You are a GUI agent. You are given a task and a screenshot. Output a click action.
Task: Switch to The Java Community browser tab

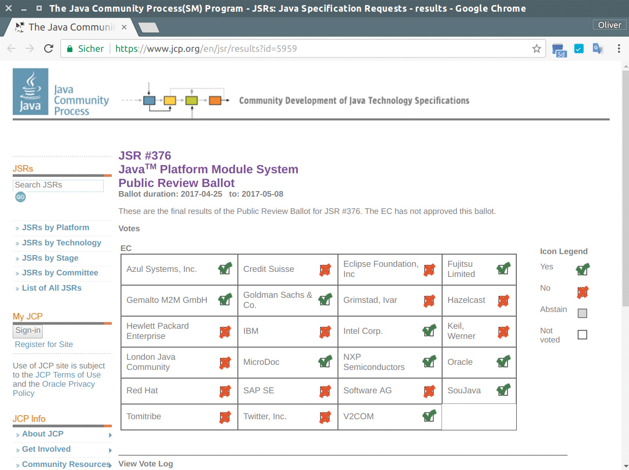pos(71,27)
